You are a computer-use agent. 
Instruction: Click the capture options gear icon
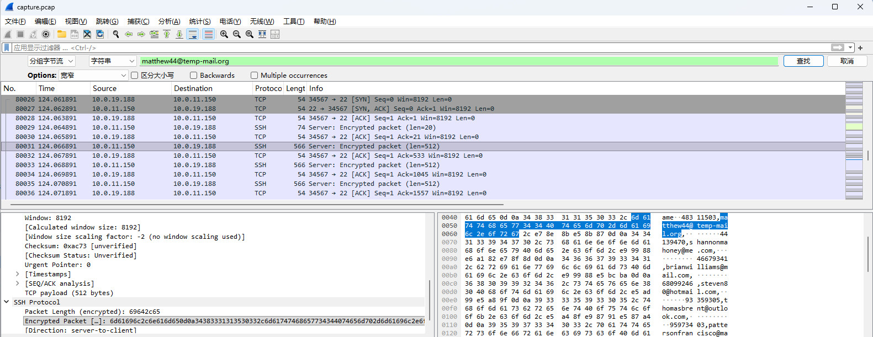[x=46, y=34]
